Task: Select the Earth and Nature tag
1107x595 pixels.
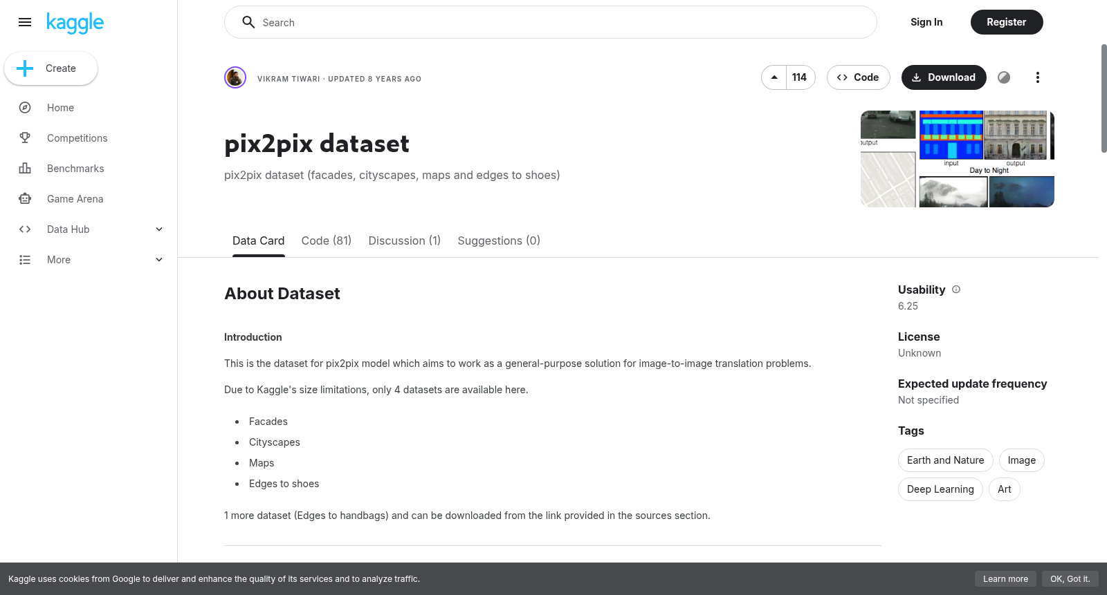Action: [946, 460]
